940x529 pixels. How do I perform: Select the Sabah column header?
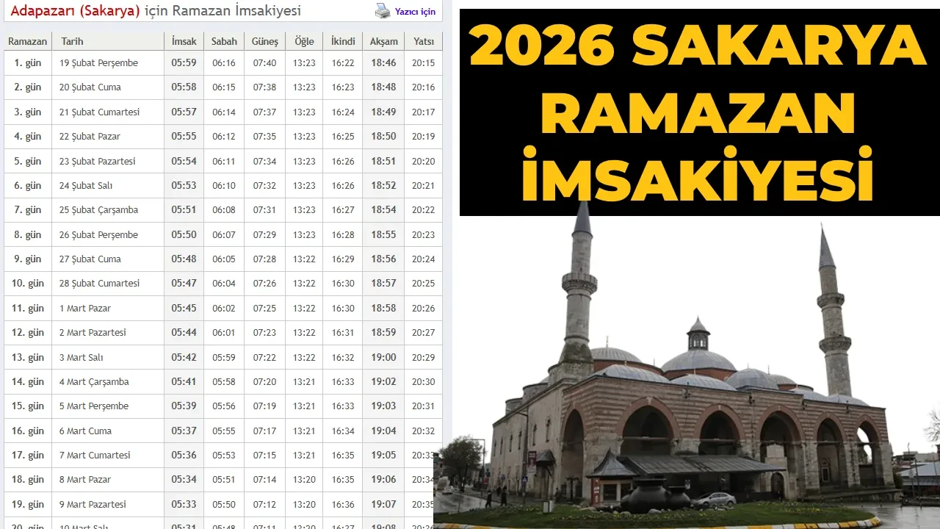tap(224, 41)
